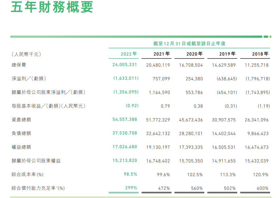Select the value 32,642,132
280x198 pixels.
[x=158, y=134]
